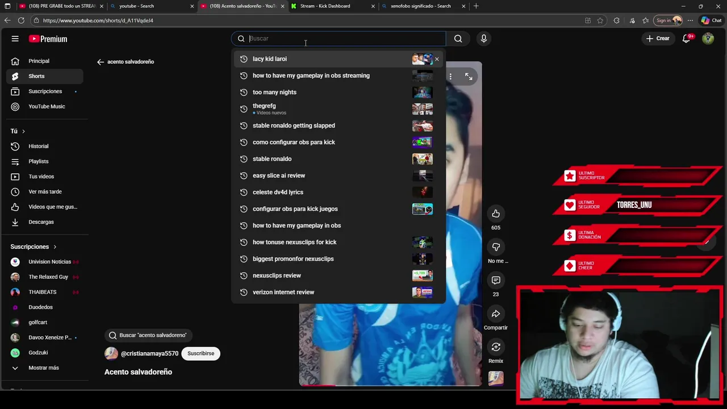The width and height of the screenshot is (727, 409).
Task: Go back with the 'acento salvadoreño' arrow
Action: point(101,62)
